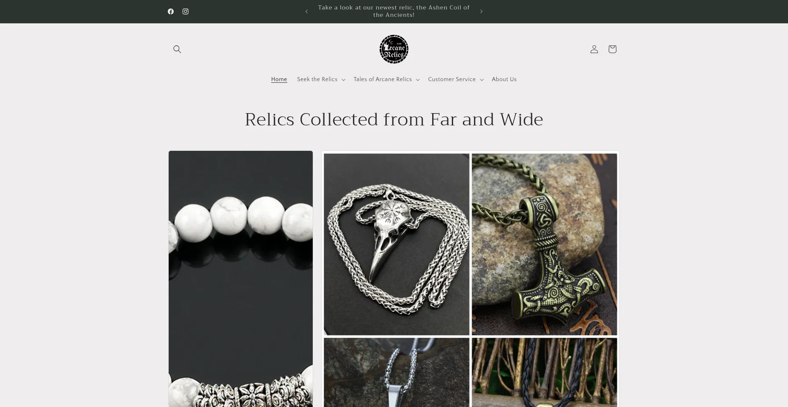Expand the Seek the Relics dropdown
This screenshot has width=788, height=407.
(321, 80)
